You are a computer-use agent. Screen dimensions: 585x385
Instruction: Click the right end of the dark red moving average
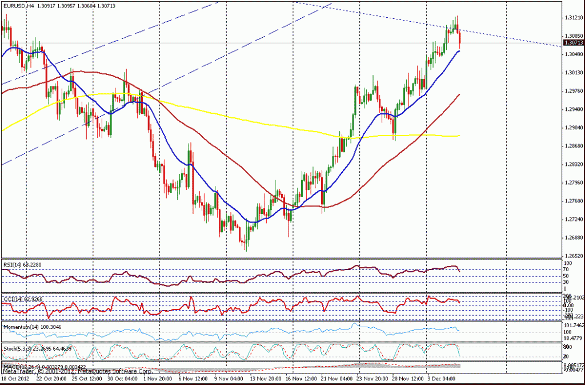click(x=459, y=95)
